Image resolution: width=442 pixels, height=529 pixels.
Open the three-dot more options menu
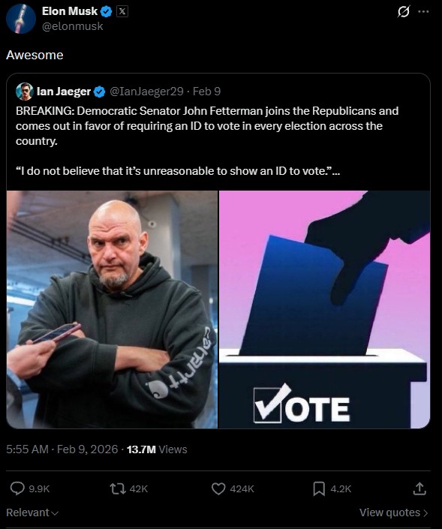pyautogui.click(x=423, y=12)
